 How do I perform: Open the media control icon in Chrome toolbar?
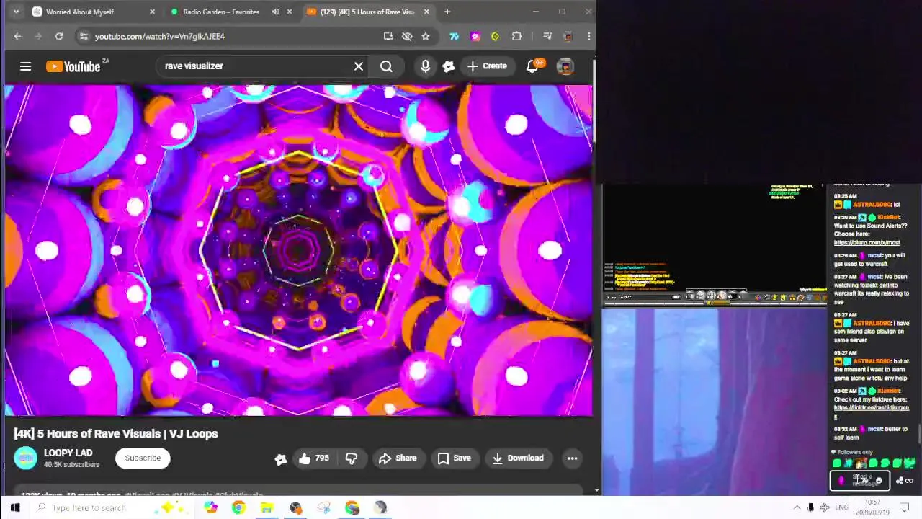[x=547, y=36]
